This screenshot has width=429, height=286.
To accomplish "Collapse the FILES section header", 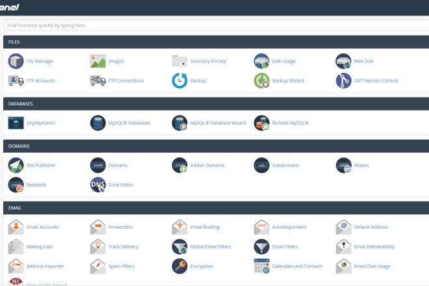I will [x=216, y=42].
